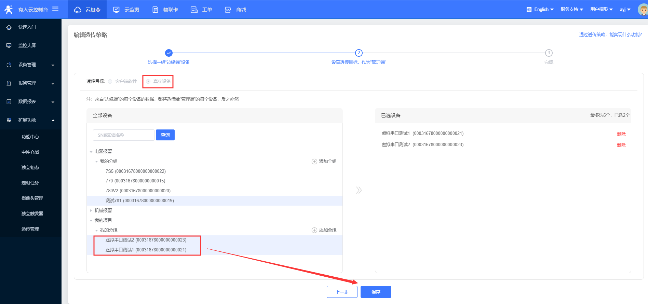This screenshot has width=648, height=304.
Task: Expand the 设备管理 sidebar menu
Action: 30,65
